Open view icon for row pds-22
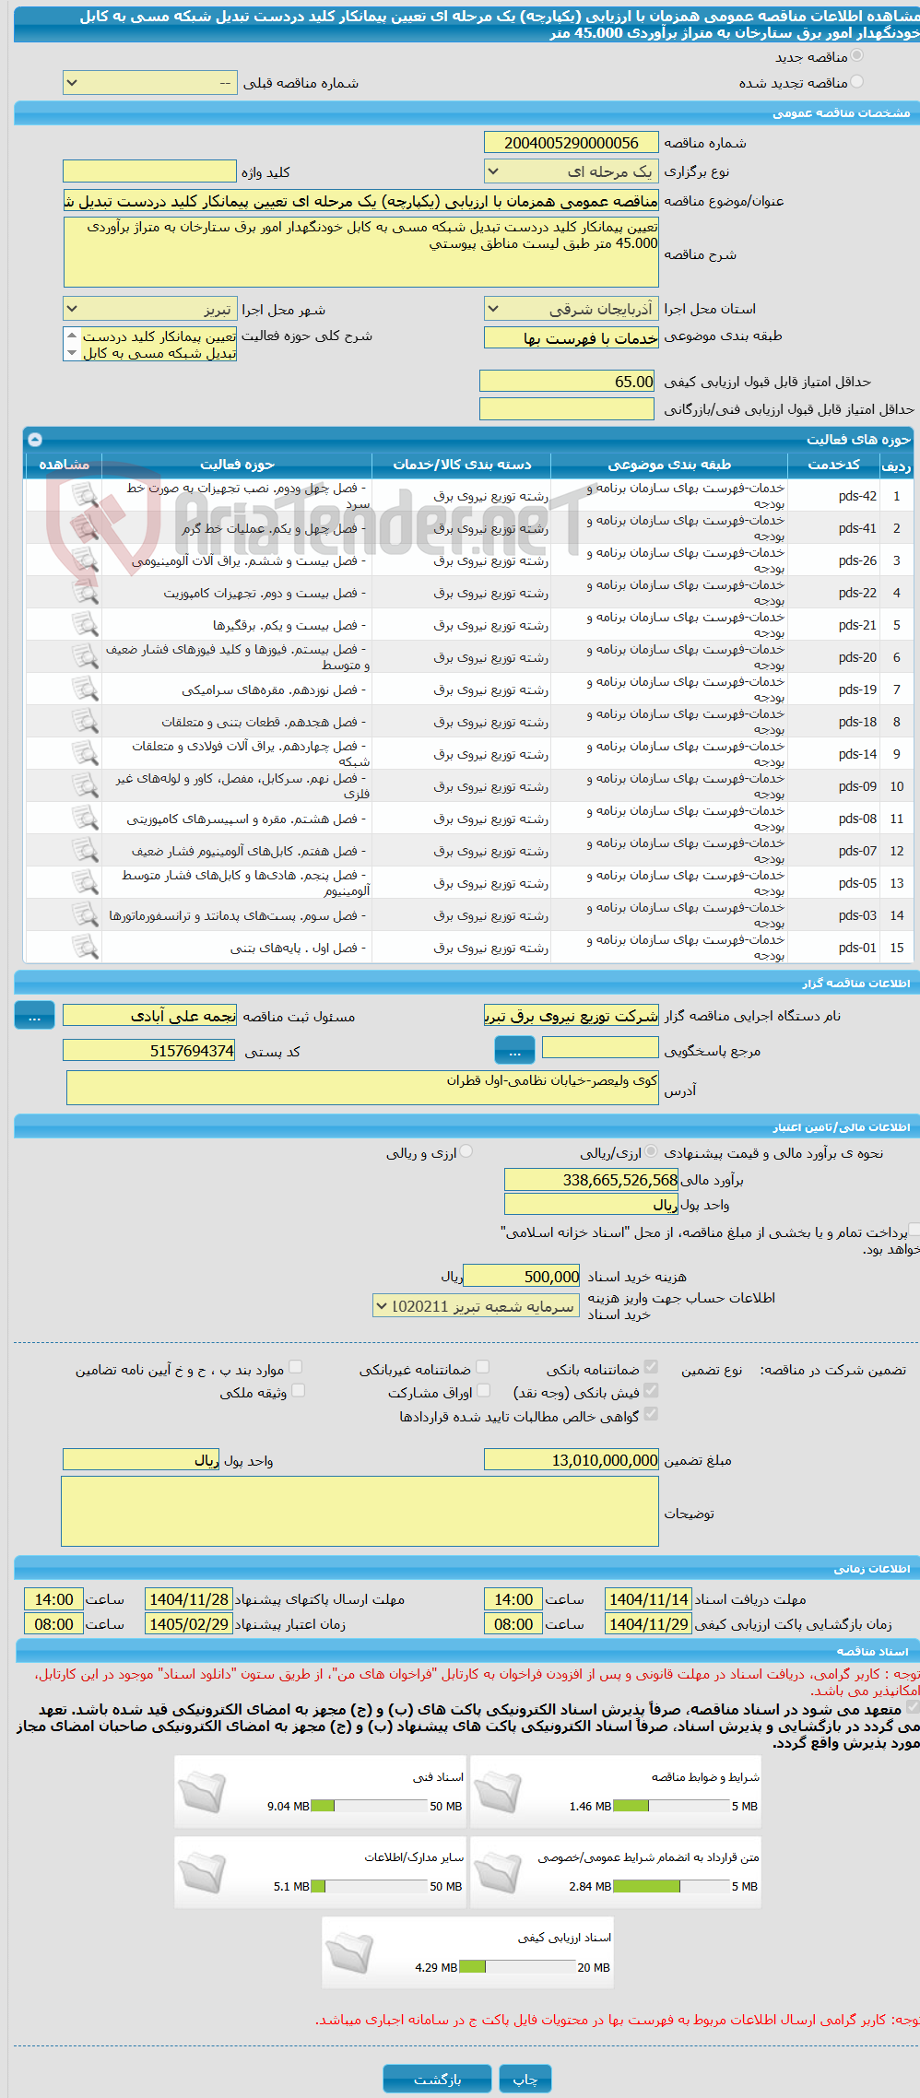The width and height of the screenshot is (920, 2098). point(85,593)
